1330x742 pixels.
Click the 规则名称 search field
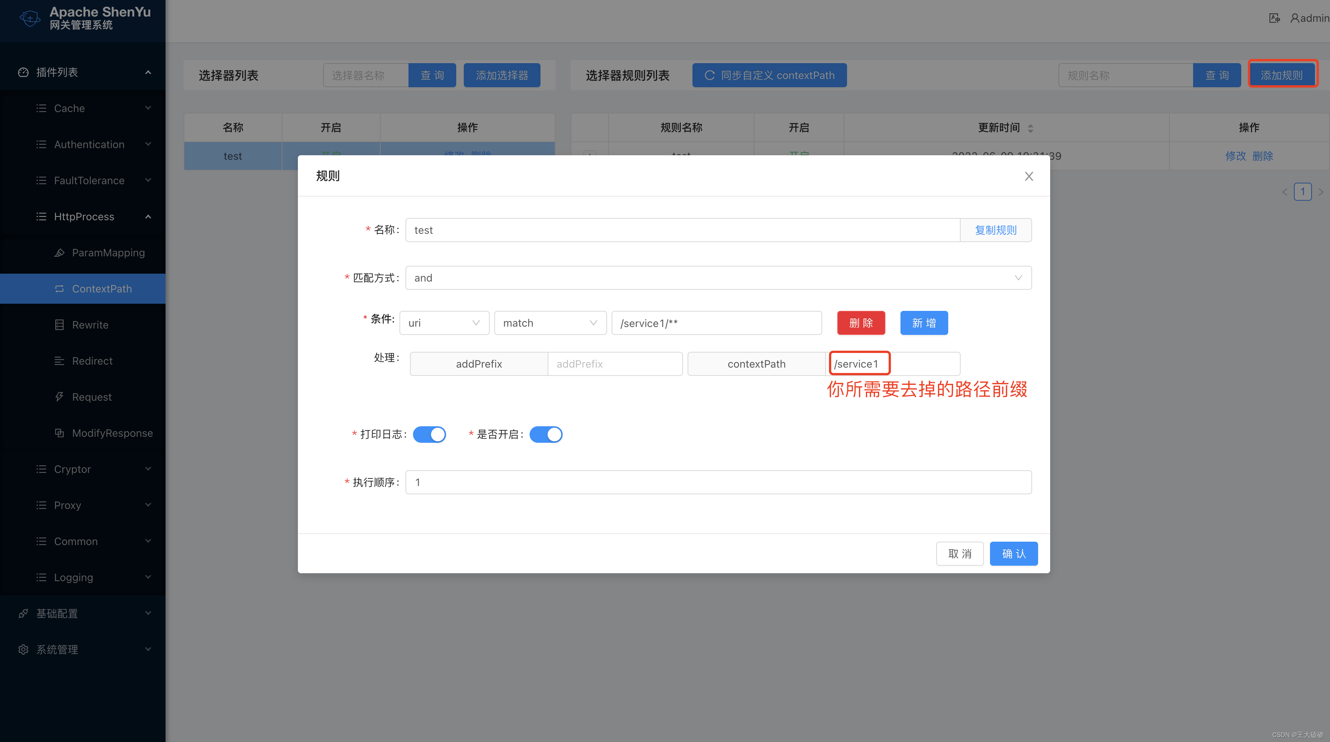coord(1125,75)
